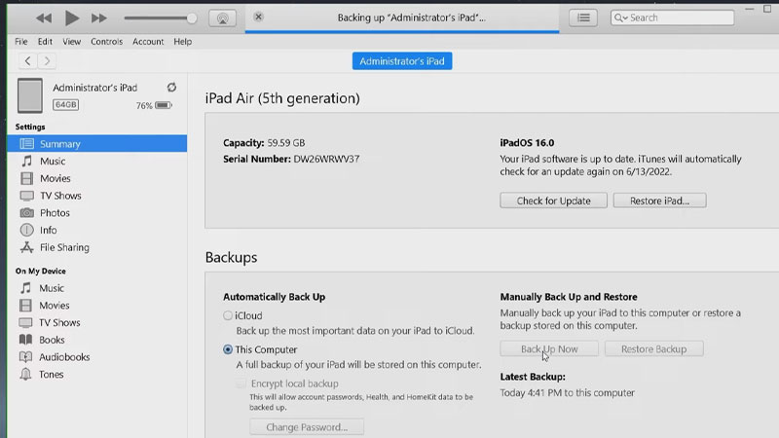The height and width of the screenshot is (438, 779).
Task: Go forward with the right chevron
Action: pos(47,61)
